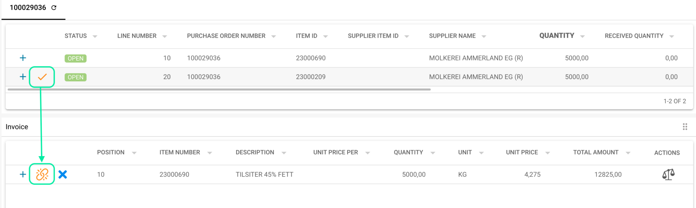Viewport: 696px width, 208px height.
Task: Click the blue X icon on the invoice row
Action: tap(63, 174)
